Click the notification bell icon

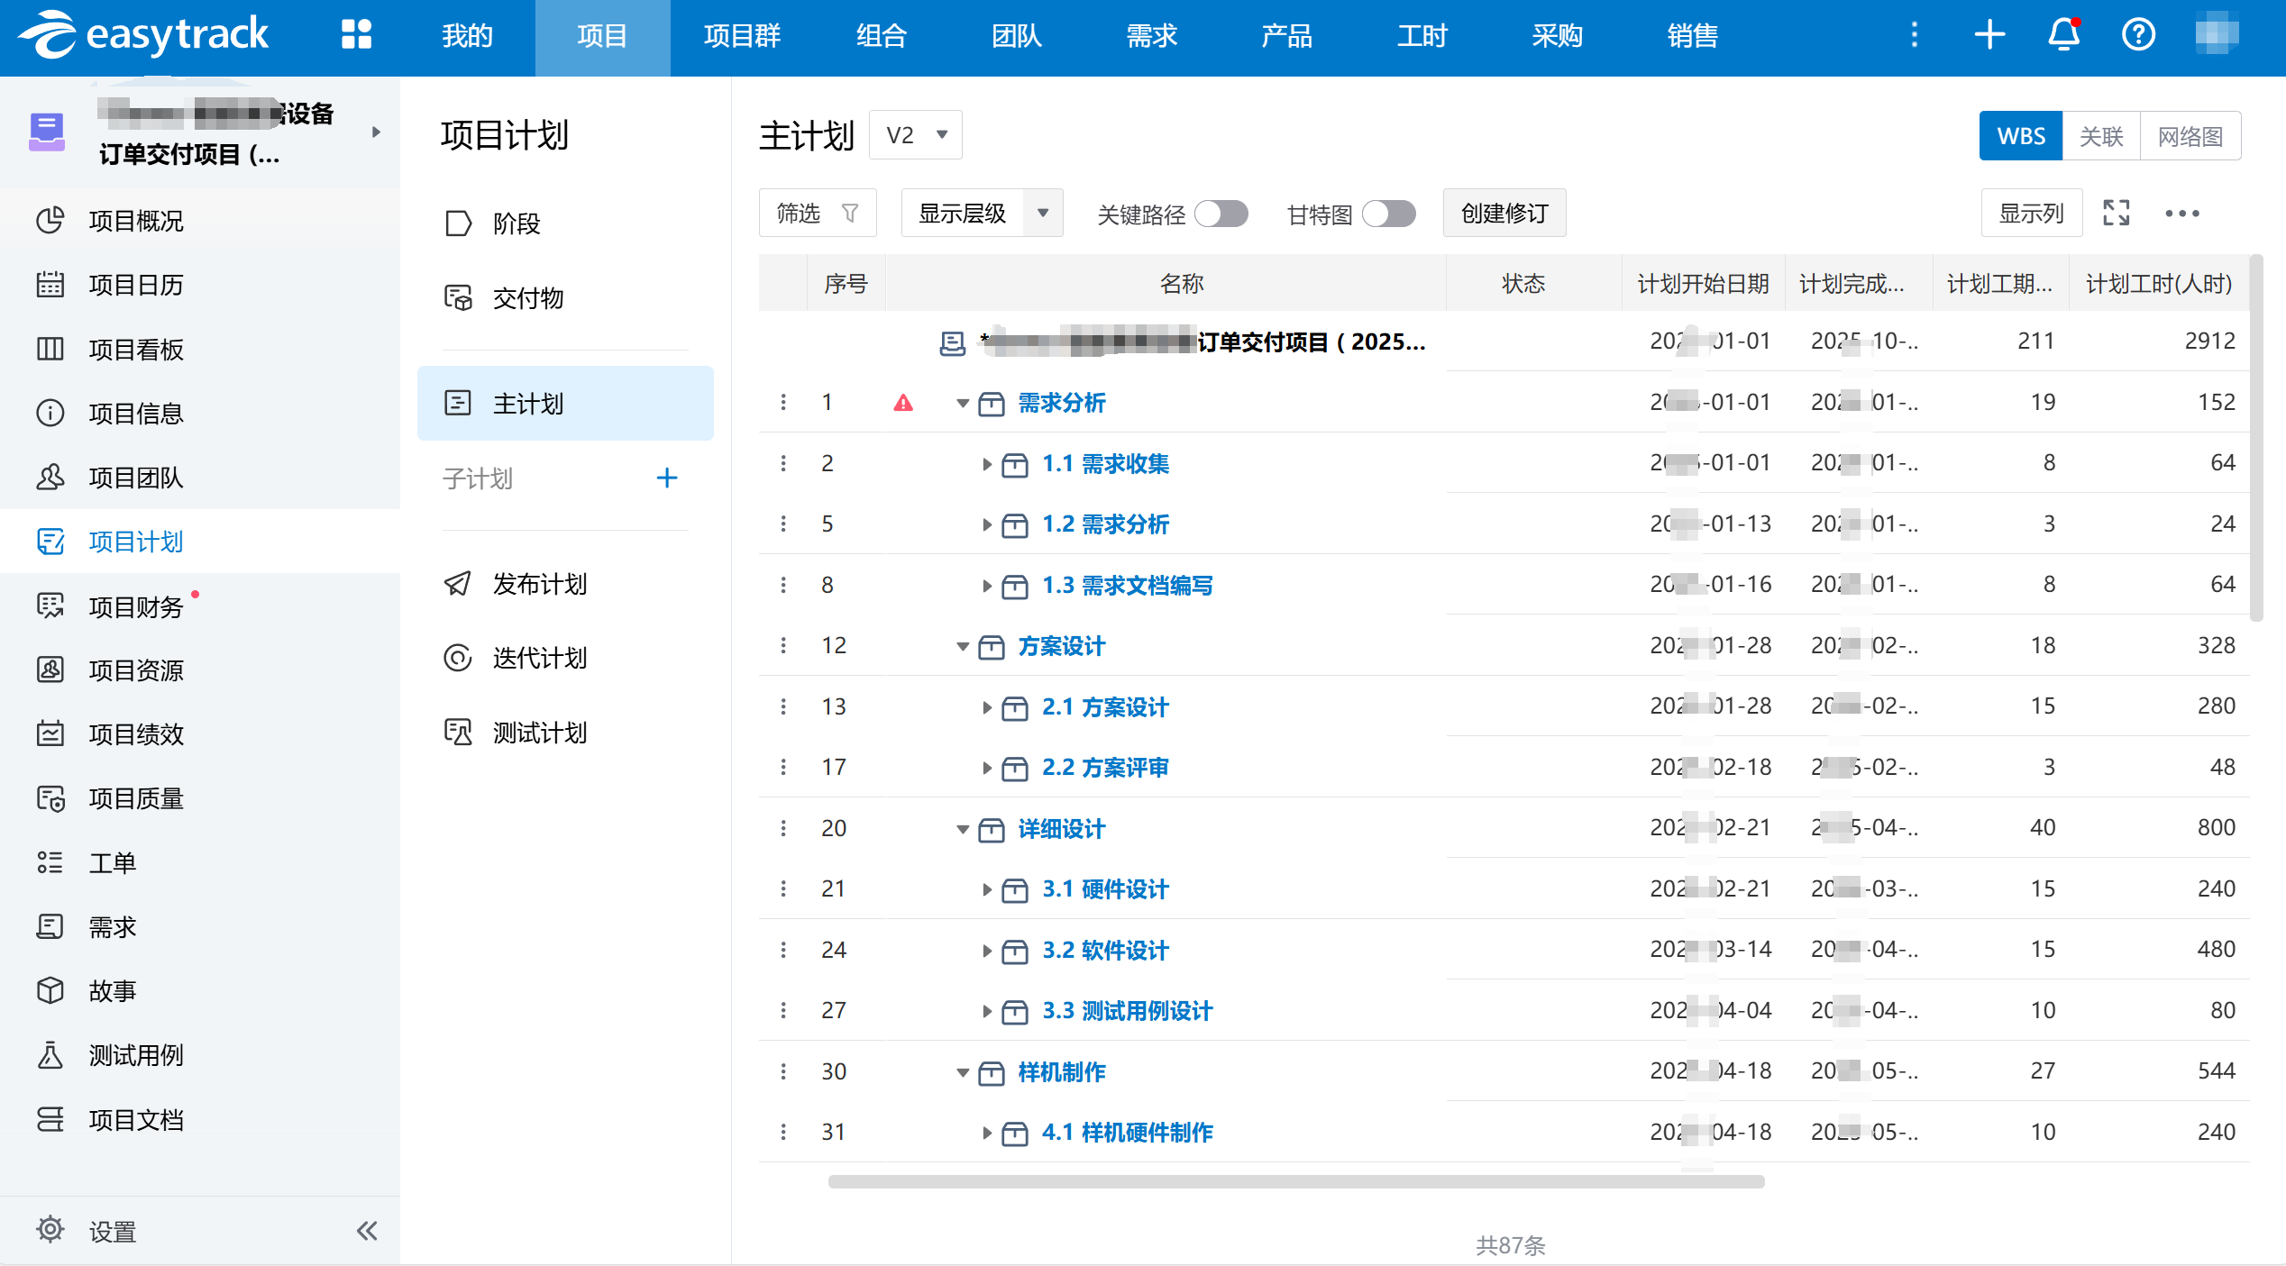click(2063, 34)
